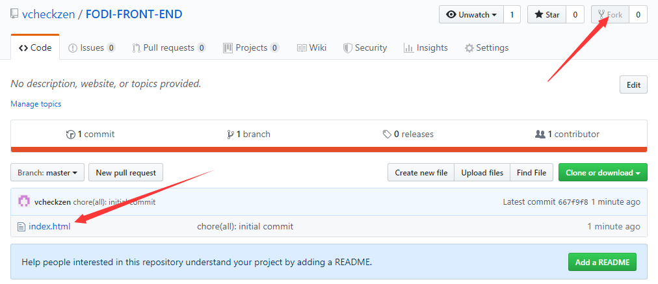Open the Pull requests tab
Image resolution: width=658 pixels, height=284 pixels.
[168, 48]
